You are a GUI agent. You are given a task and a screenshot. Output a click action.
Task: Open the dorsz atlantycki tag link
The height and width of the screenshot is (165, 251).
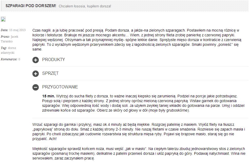tap(8, 50)
